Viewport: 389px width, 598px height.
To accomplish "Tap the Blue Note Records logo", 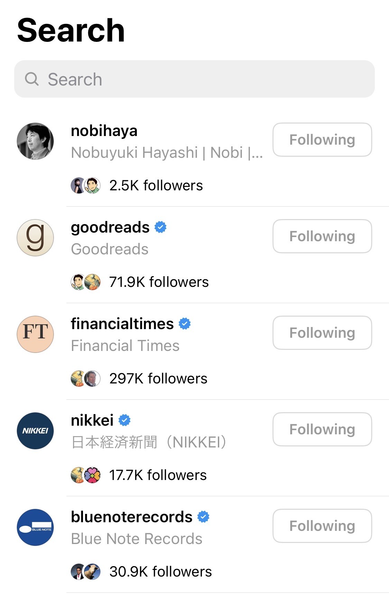I will click(x=35, y=527).
